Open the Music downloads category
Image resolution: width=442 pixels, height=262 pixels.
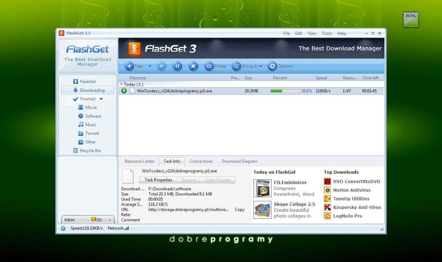pyautogui.click(x=90, y=125)
